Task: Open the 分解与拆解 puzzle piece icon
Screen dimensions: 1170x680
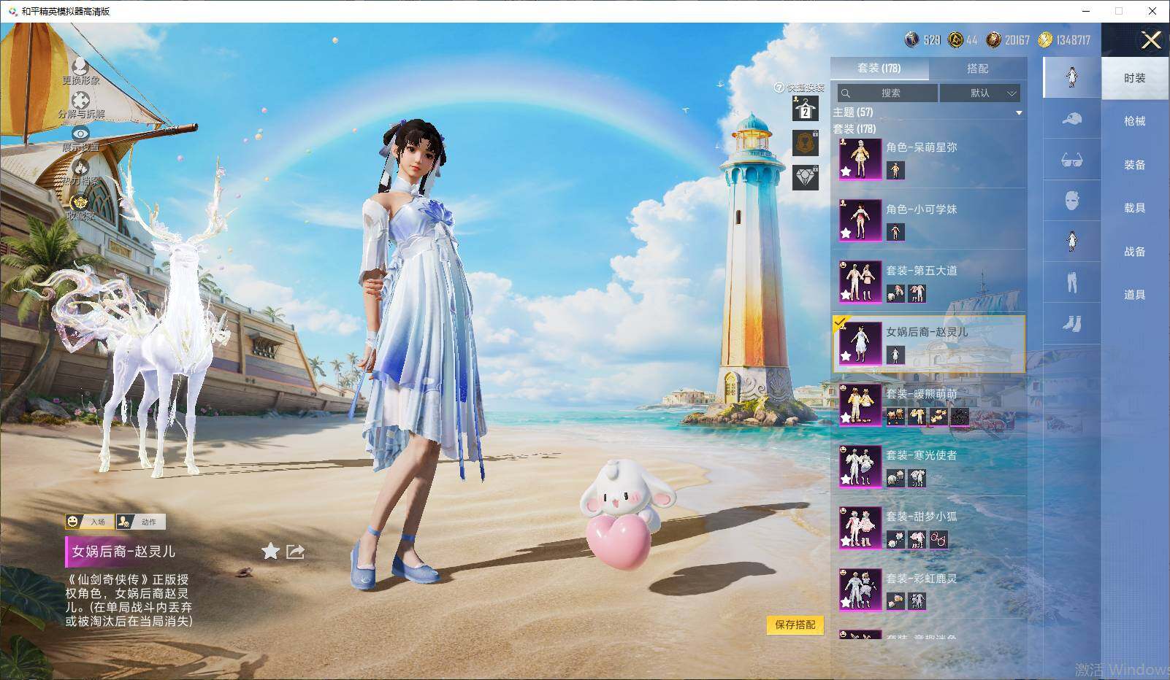Action: [80, 100]
